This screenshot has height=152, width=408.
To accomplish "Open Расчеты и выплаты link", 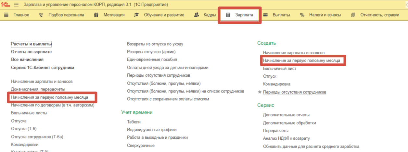I will [32, 44].
